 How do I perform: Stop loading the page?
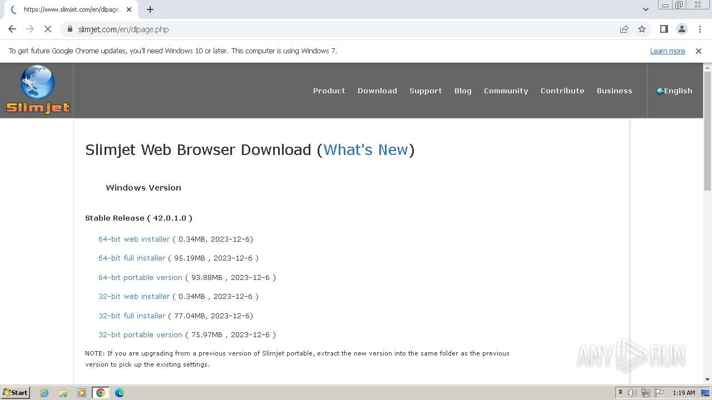(x=48, y=29)
